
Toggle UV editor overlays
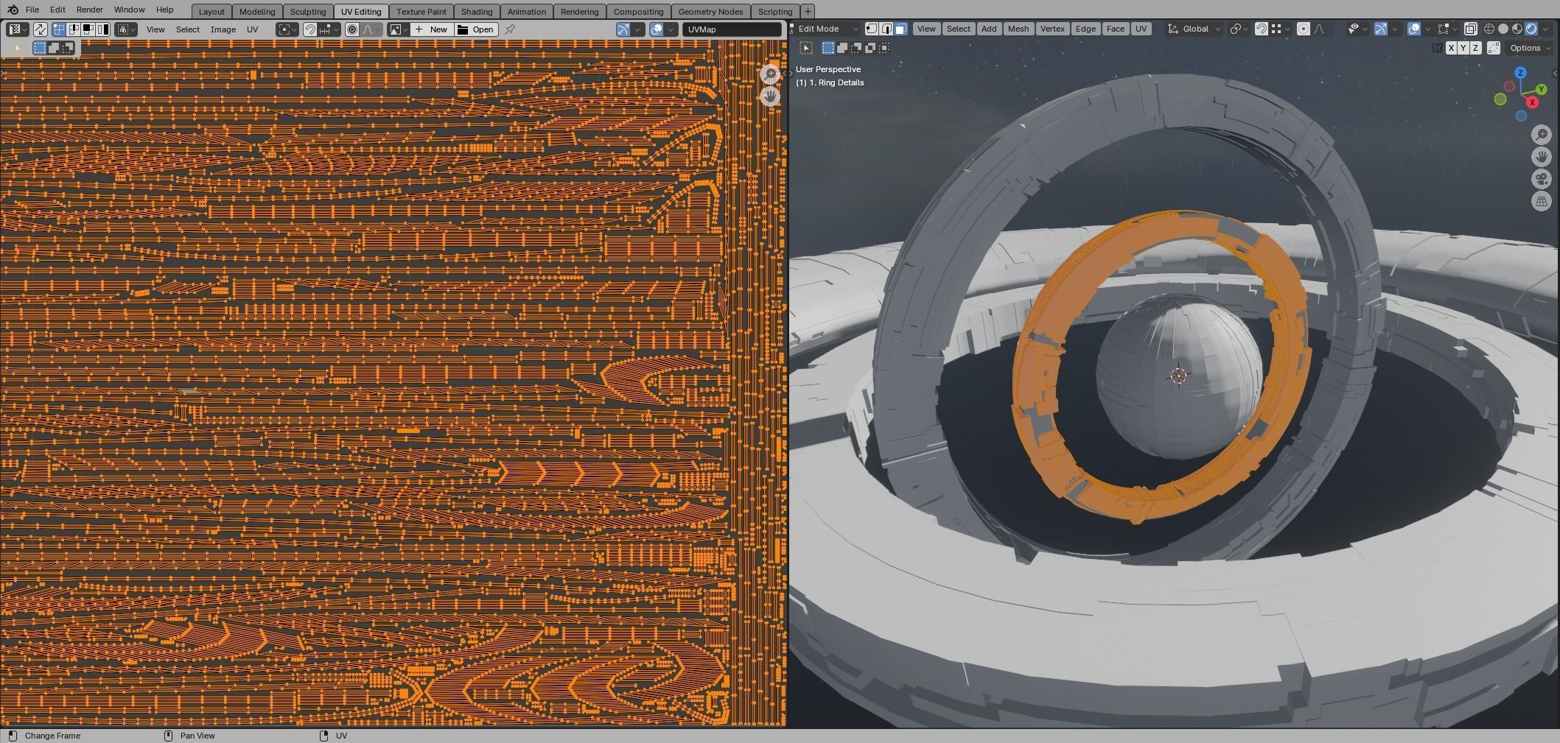656,29
